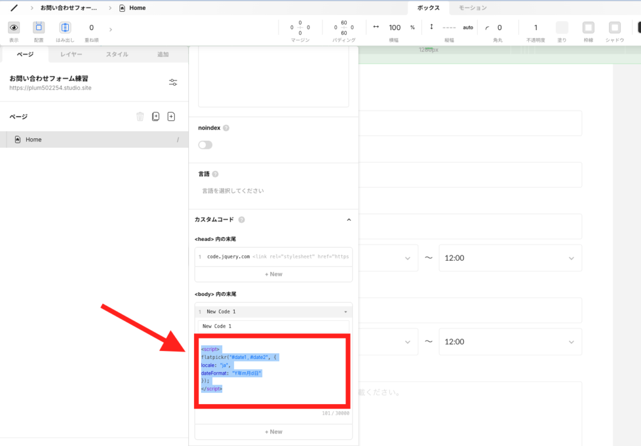641x446 pixels.
Task: Click the 言語 help icon
Action: click(x=215, y=174)
